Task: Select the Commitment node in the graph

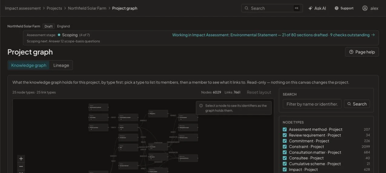Action: pyautogui.click(x=188, y=117)
